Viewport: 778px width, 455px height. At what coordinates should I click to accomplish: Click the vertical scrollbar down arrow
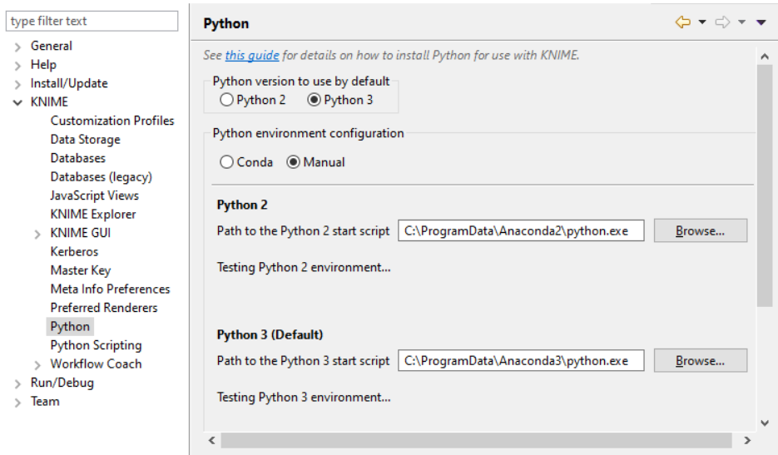click(x=765, y=423)
